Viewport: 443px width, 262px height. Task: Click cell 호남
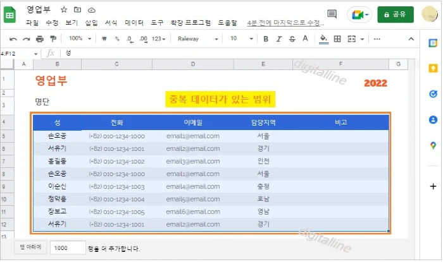(x=263, y=199)
